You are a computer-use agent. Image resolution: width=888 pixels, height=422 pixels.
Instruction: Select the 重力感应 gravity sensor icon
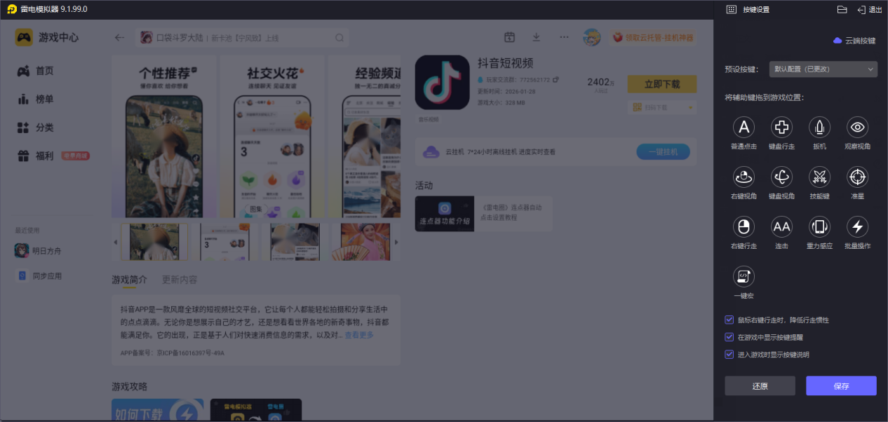click(x=819, y=226)
